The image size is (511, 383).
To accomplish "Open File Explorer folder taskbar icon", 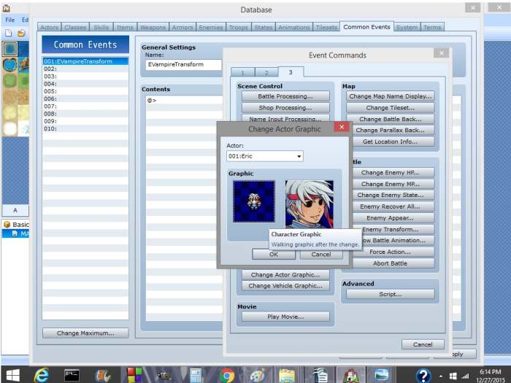I will point(287,376).
